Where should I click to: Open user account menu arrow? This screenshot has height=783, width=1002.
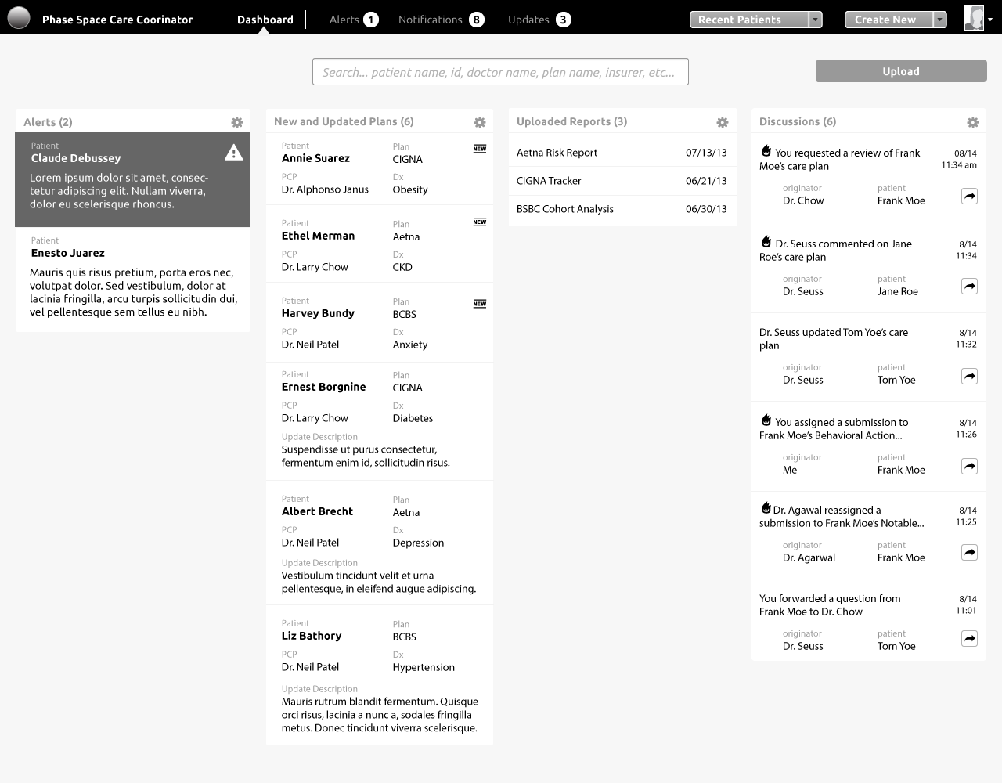tap(990, 20)
